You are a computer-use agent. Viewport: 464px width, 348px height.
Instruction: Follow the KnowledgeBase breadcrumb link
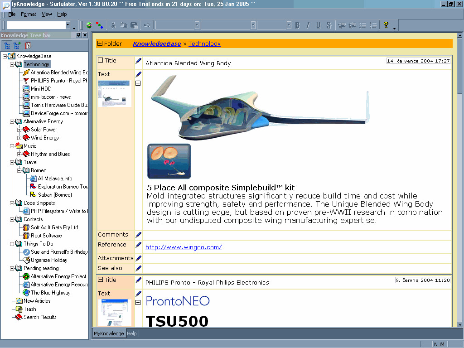(x=157, y=44)
